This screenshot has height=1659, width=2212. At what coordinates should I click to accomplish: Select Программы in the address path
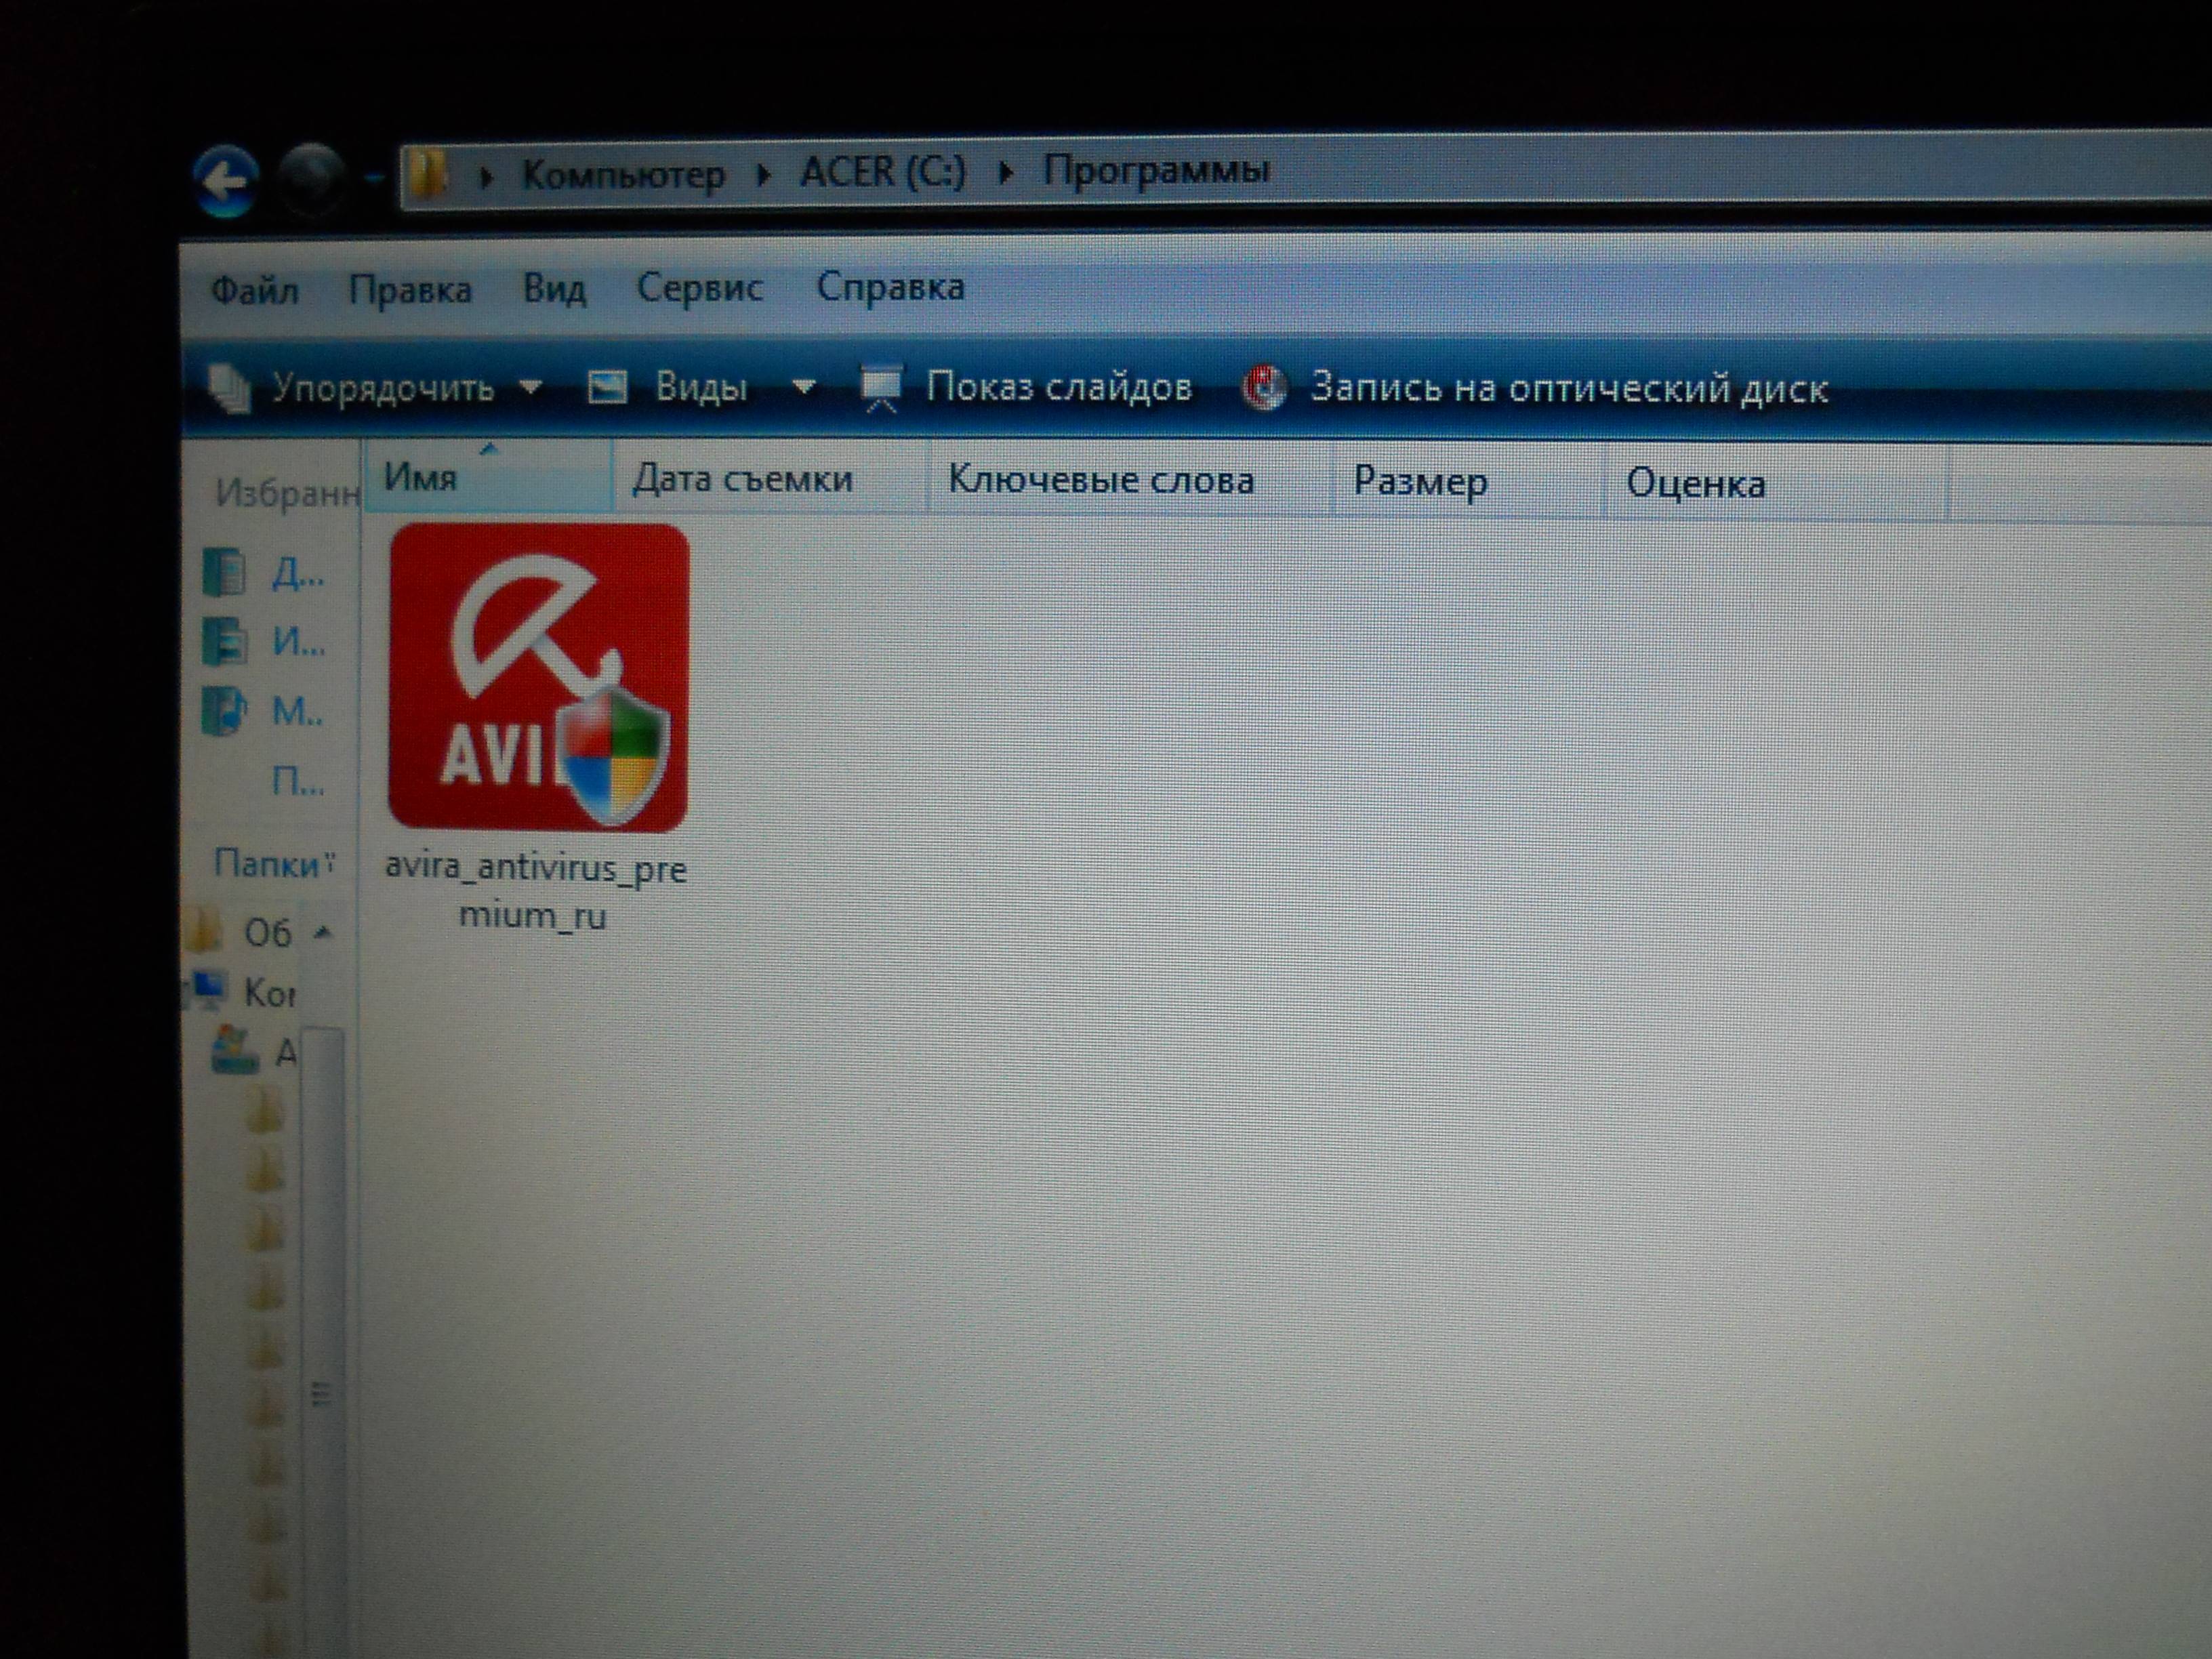coord(1156,169)
